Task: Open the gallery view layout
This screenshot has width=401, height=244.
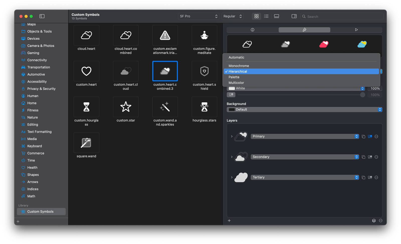Action: pos(276,16)
